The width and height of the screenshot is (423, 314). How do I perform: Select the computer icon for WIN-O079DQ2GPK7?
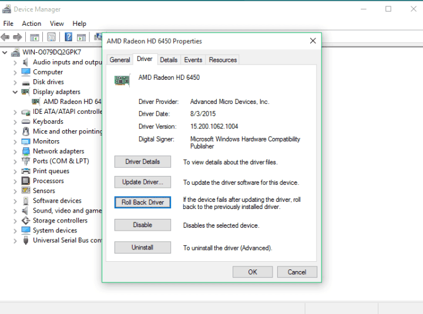coord(15,52)
